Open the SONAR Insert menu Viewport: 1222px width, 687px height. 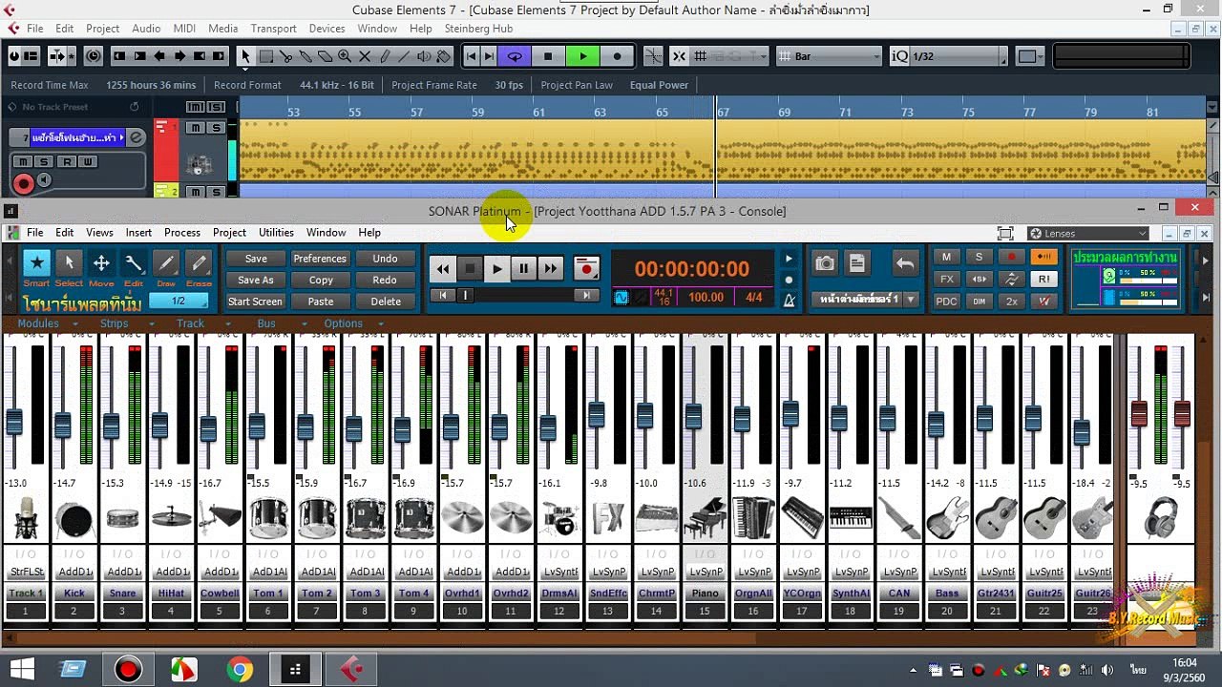(138, 233)
